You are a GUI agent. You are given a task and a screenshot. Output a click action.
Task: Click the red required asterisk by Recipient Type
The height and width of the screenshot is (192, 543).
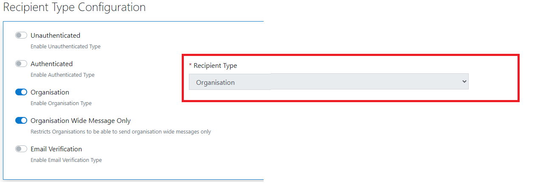190,66
